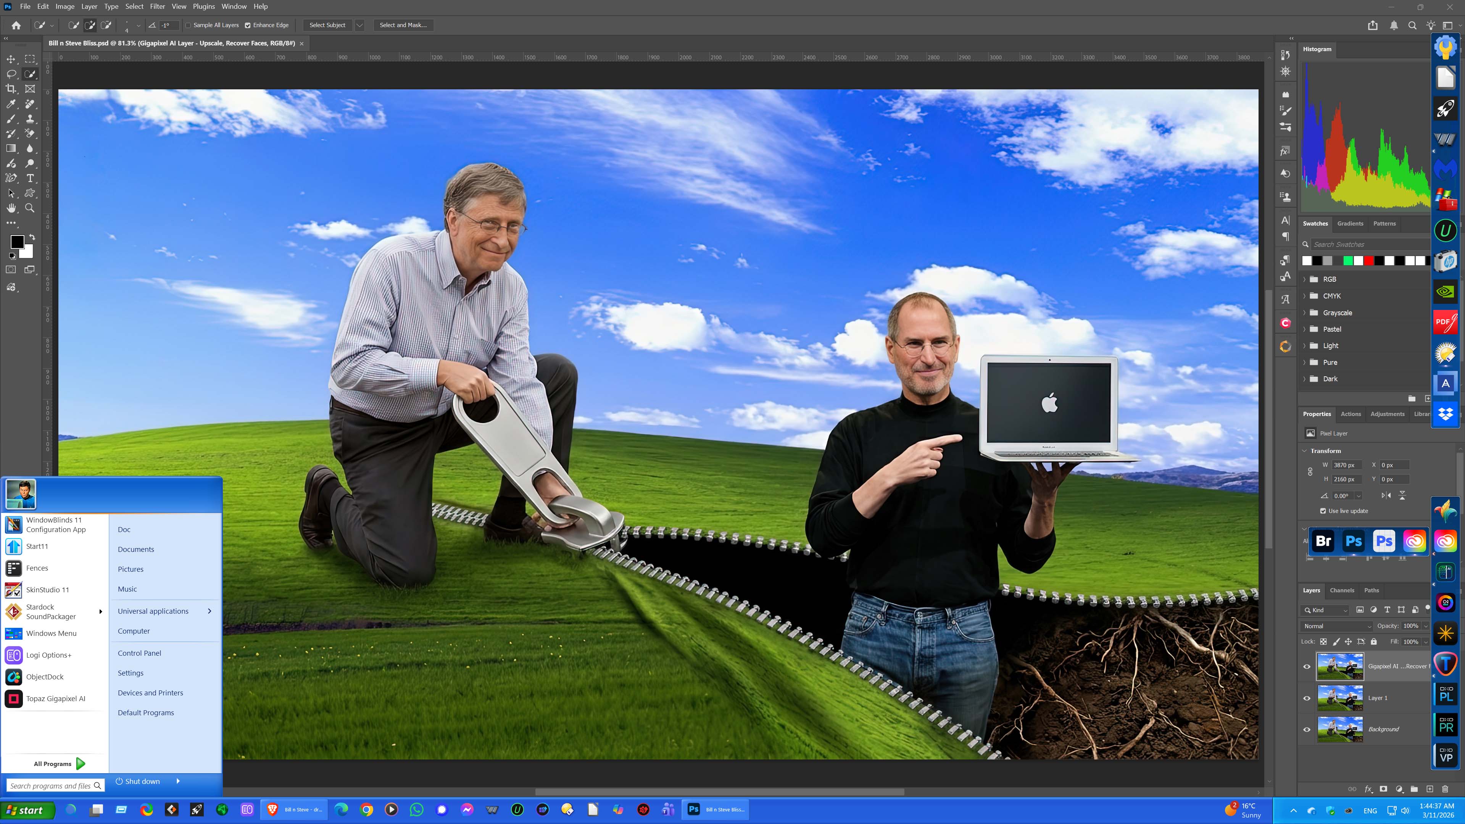This screenshot has width=1465, height=824.
Task: Click the Select and Mask button
Action: [403, 25]
